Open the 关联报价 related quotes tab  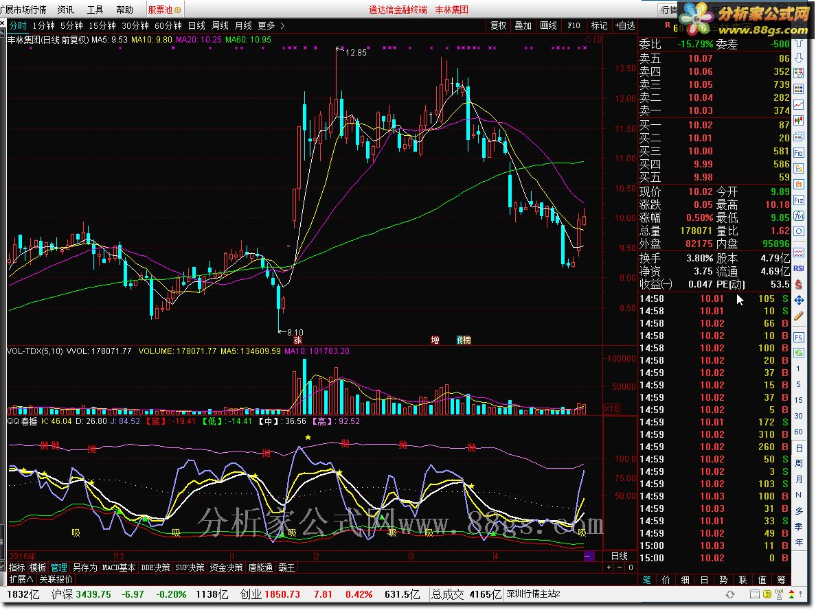tap(56, 579)
